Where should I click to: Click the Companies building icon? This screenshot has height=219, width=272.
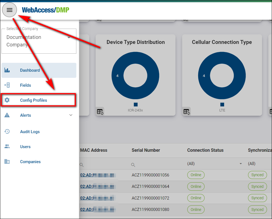pos(7,162)
